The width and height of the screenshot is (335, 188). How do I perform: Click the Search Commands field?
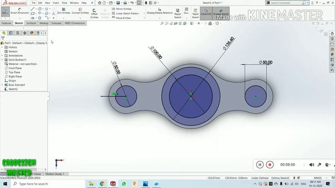286,3
